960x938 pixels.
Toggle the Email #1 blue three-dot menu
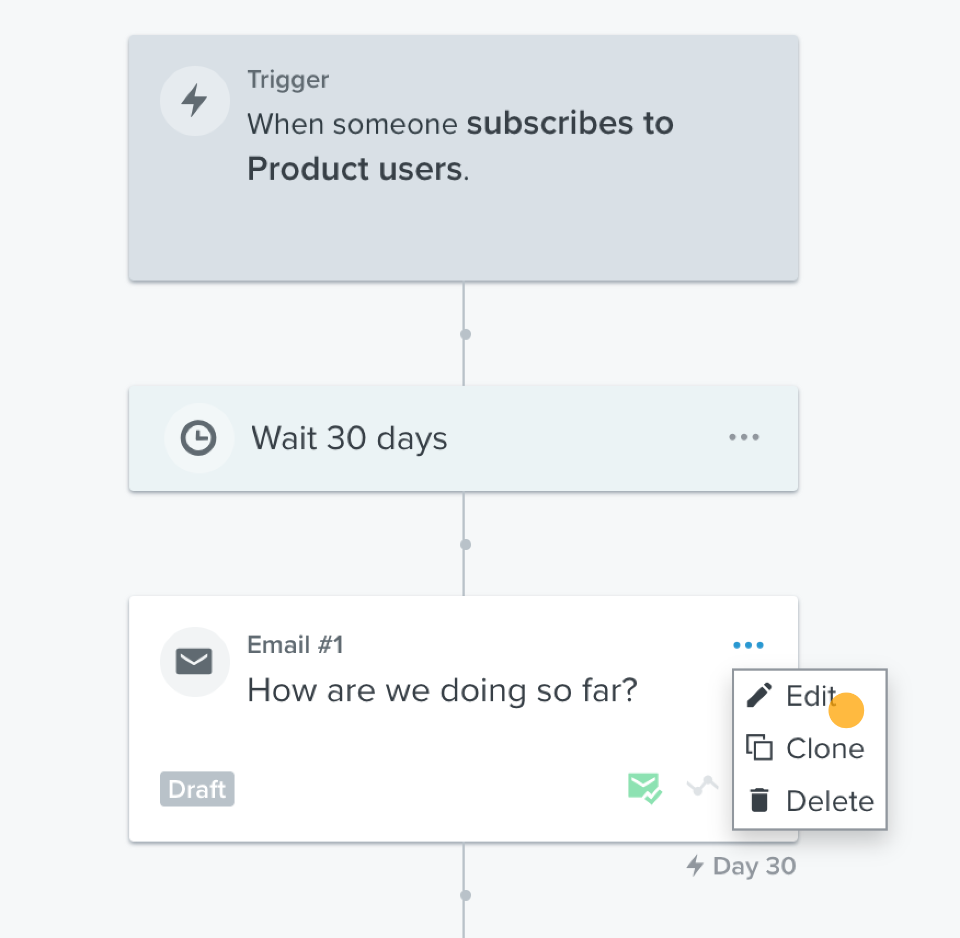[748, 645]
